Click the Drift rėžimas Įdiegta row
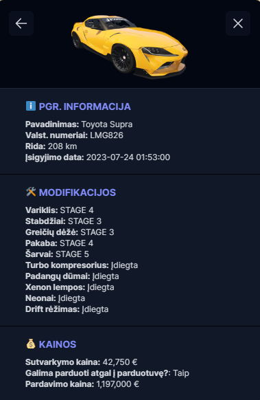This screenshot has height=400, width=260. point(67,309)
